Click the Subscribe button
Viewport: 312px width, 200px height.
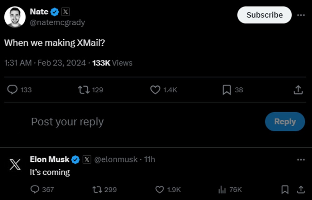(264, 15)
